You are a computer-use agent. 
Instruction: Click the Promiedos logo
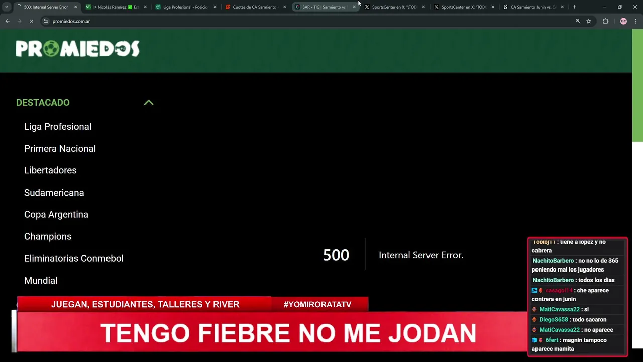coord(78,49)
